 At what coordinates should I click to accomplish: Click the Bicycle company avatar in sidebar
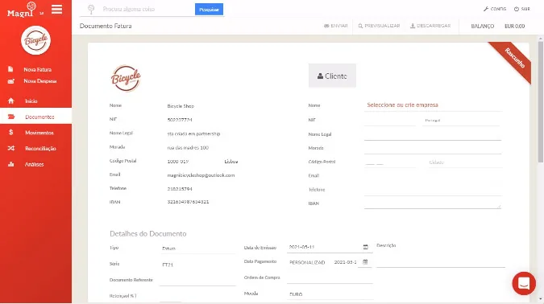(35, 40)
